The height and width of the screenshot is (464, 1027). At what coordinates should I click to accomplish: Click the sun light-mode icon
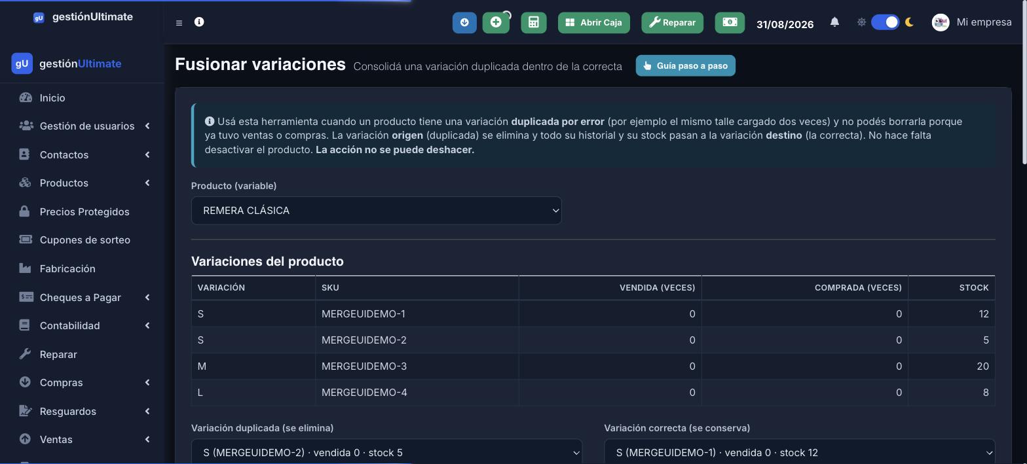pyautogui.click(x=861, y=22)
